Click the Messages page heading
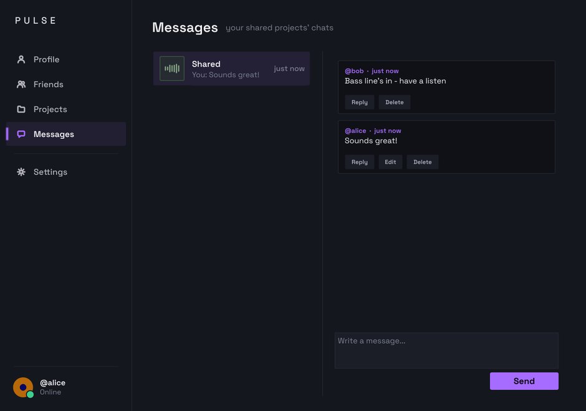Screen dimensions: 586x411 tap(185, 27)
